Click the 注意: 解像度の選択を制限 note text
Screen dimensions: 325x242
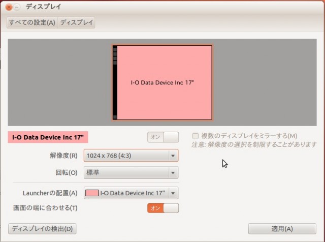point(254,144)
